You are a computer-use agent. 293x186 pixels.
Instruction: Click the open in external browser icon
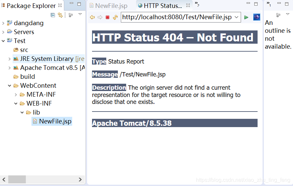point(257,17)
